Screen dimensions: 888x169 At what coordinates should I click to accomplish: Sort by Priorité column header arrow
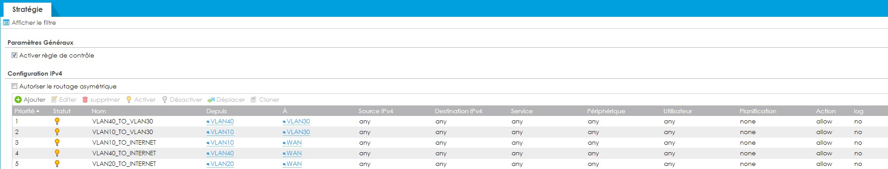pos(38,111)
